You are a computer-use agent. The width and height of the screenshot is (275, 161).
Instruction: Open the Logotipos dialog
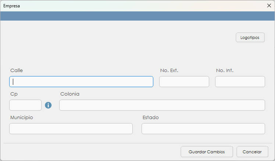tap(250, 37)
